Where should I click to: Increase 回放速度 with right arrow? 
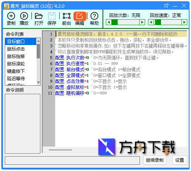[184, 22]
